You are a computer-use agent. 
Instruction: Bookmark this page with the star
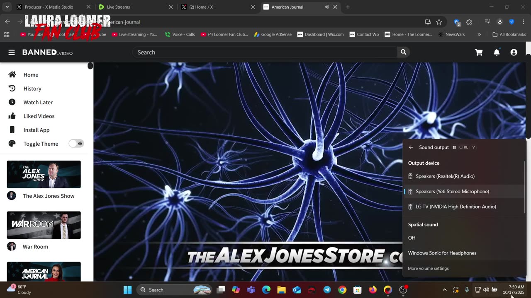(x=439, y=22)
